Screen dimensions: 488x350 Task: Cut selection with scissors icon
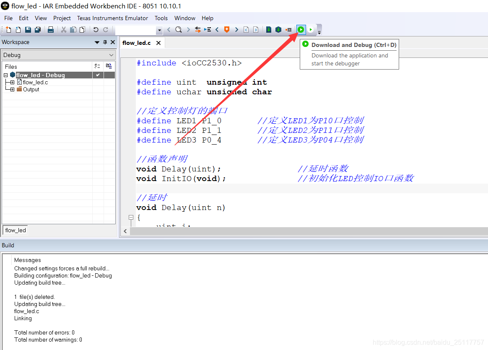pos(63,30)
